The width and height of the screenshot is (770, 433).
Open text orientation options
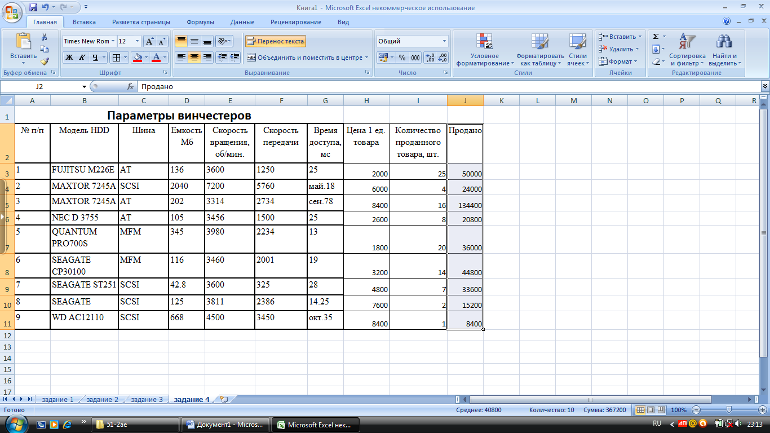(224, 41)
